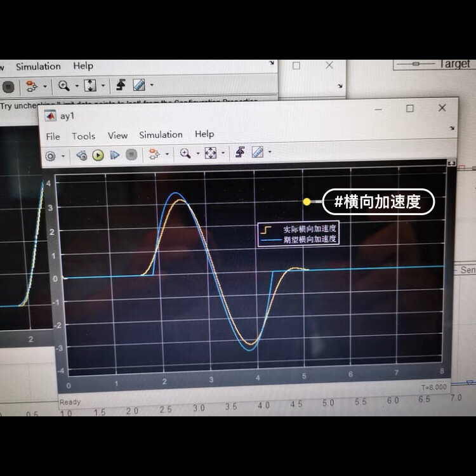Click the Ready status text
Screen dimensions: 476x476
70,402
